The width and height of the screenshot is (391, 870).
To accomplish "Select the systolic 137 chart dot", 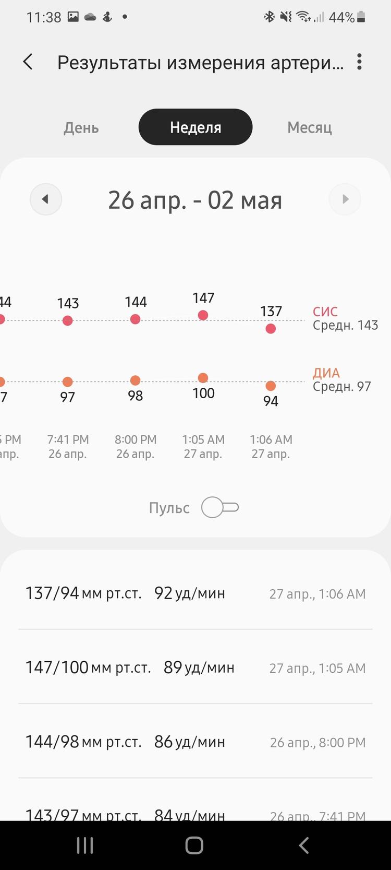I will click(271, 328).
